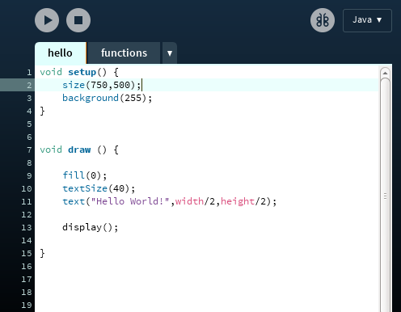Click the scrollbar middle grip handle
Viewport: 401px width, 312px height.
point(386,196)
